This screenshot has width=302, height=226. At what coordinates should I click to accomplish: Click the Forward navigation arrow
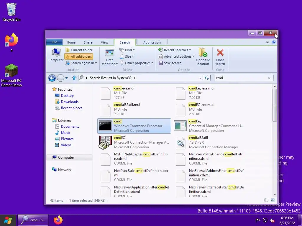coord(60,78)
